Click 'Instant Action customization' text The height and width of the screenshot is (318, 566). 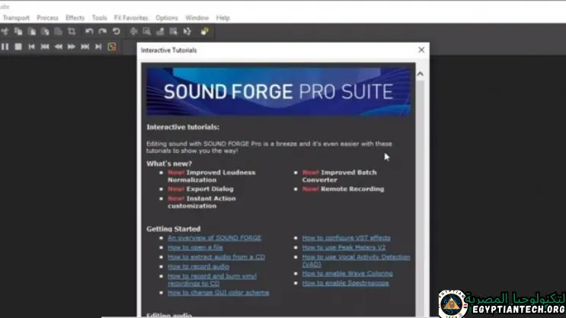click(201, 202)
